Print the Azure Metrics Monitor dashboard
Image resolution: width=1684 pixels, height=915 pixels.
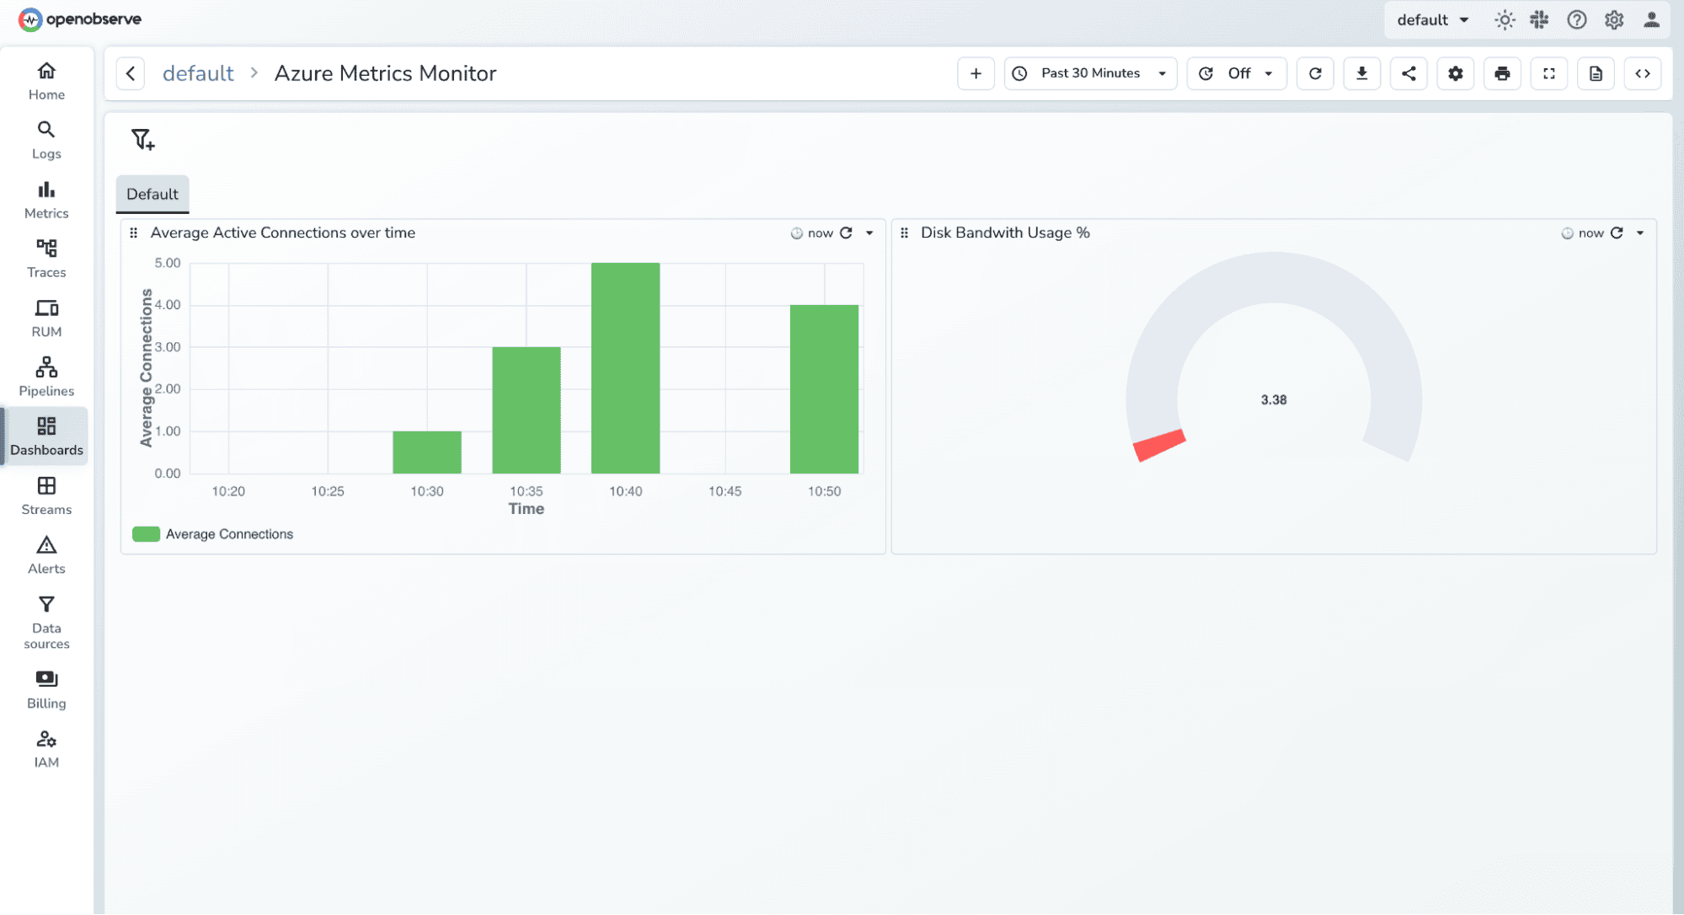point(1502,73)
